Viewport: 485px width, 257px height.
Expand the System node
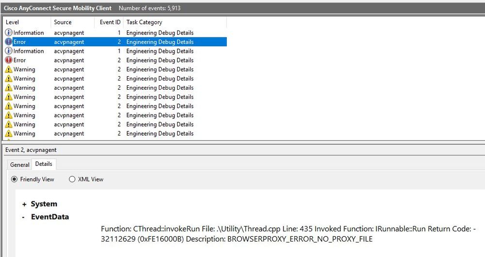24,204
